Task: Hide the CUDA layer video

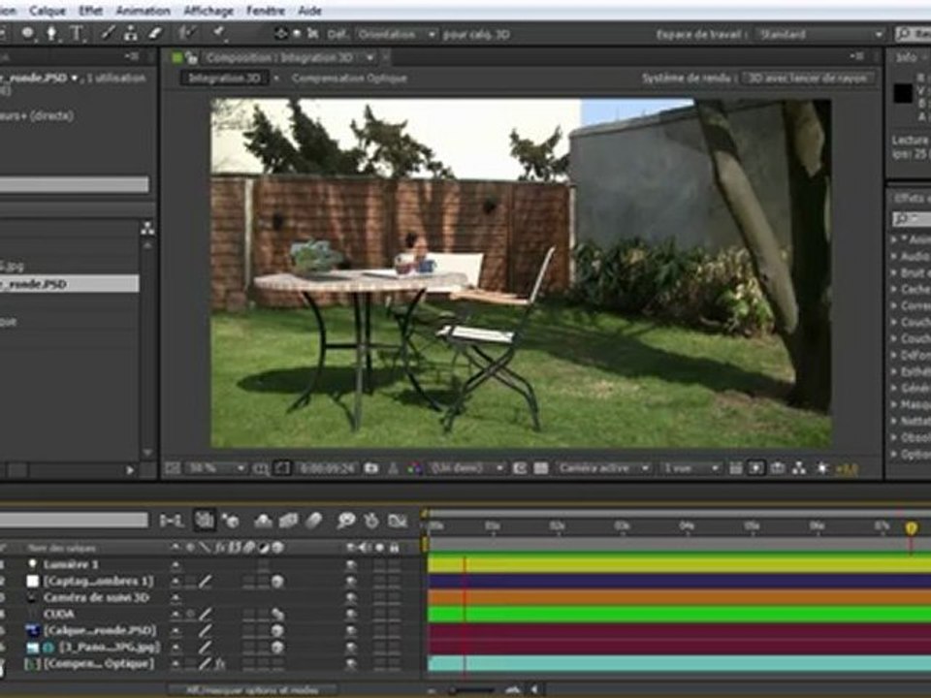Action: (351, 615)
